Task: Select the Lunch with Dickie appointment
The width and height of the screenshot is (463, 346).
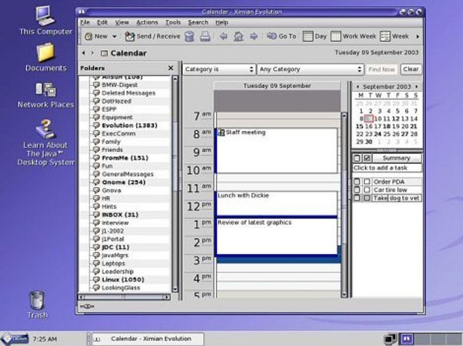Action: click(x=277, y=204)
